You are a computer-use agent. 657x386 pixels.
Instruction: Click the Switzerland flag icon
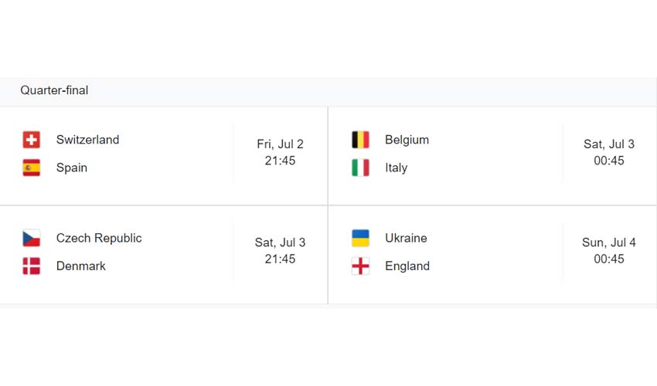coord(32,140)
